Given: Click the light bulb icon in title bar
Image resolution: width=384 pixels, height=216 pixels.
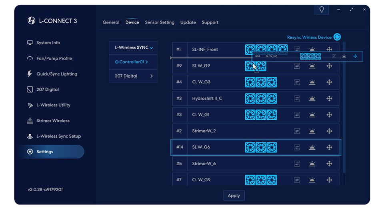Looking at the screenshot, I should pos(322,10).
